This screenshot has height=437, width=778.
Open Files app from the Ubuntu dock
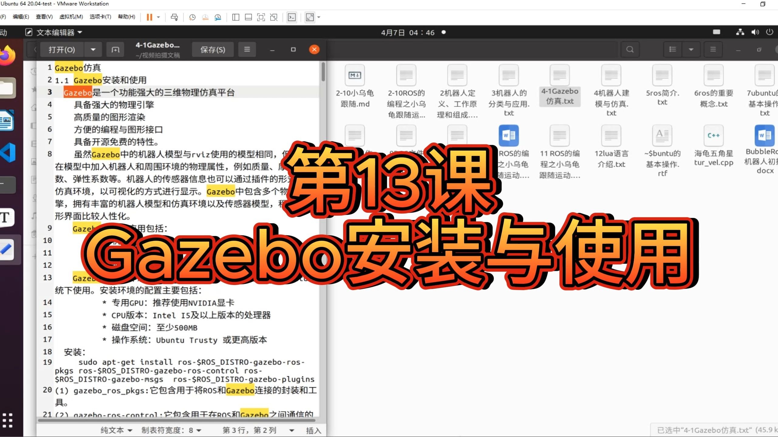(7, 88)
